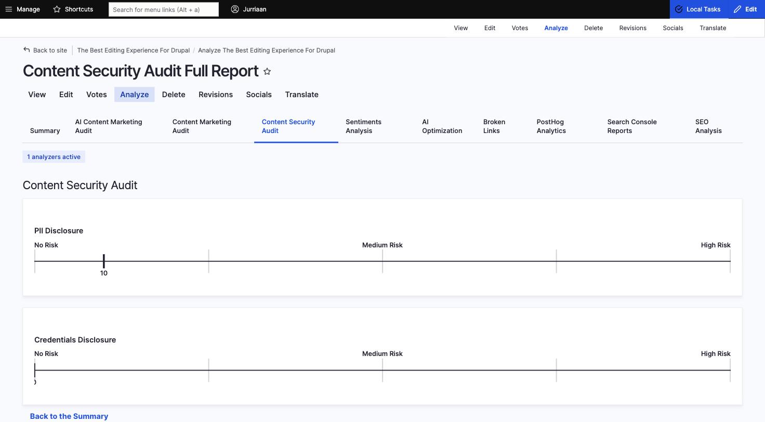
Task: Open the Search Console Reports tab
Action: click(644, 126)
